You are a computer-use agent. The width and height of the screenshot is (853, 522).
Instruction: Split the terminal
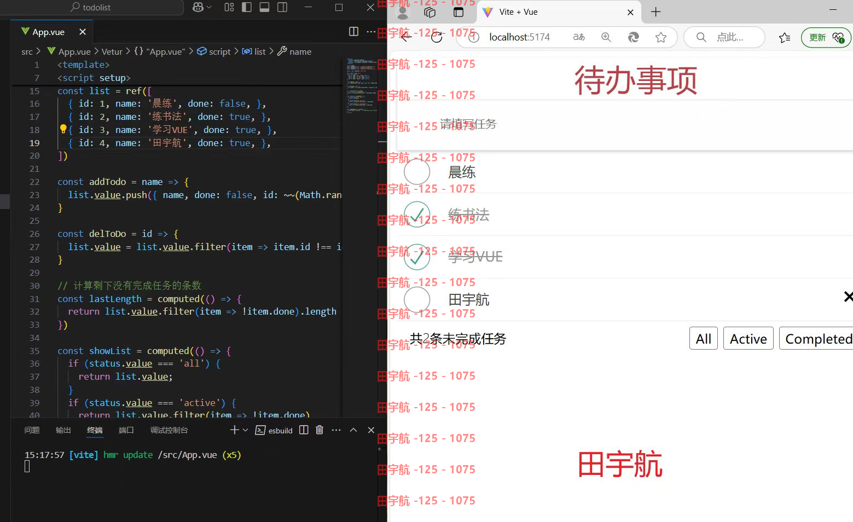click(x=304, y=430)
